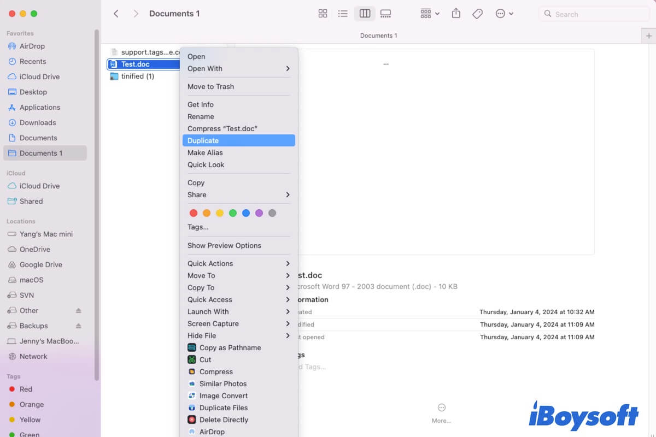Switch to list view
This screenshot has height=437, width=656.
(x=343, y=14)
